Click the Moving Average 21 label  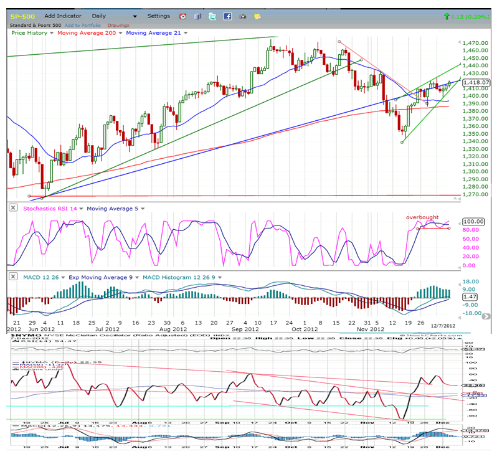tap(153, 33)
